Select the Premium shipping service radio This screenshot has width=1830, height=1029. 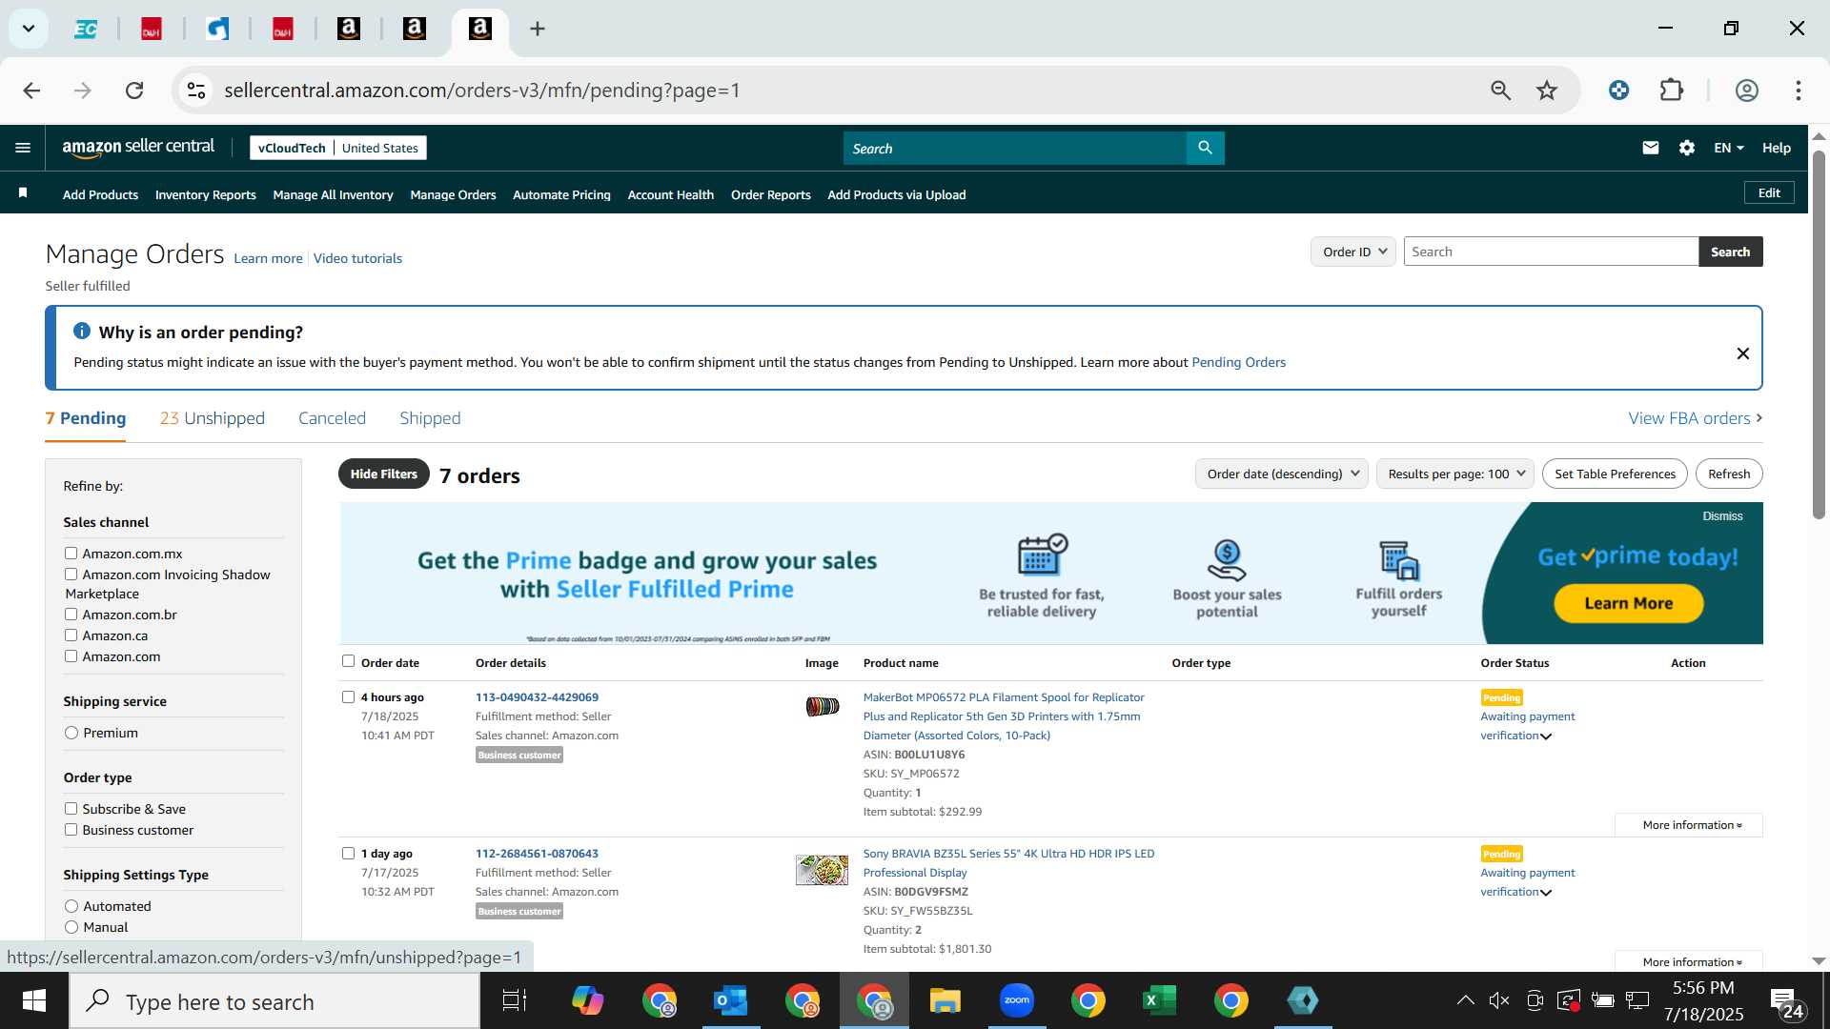tap(71, 733)
